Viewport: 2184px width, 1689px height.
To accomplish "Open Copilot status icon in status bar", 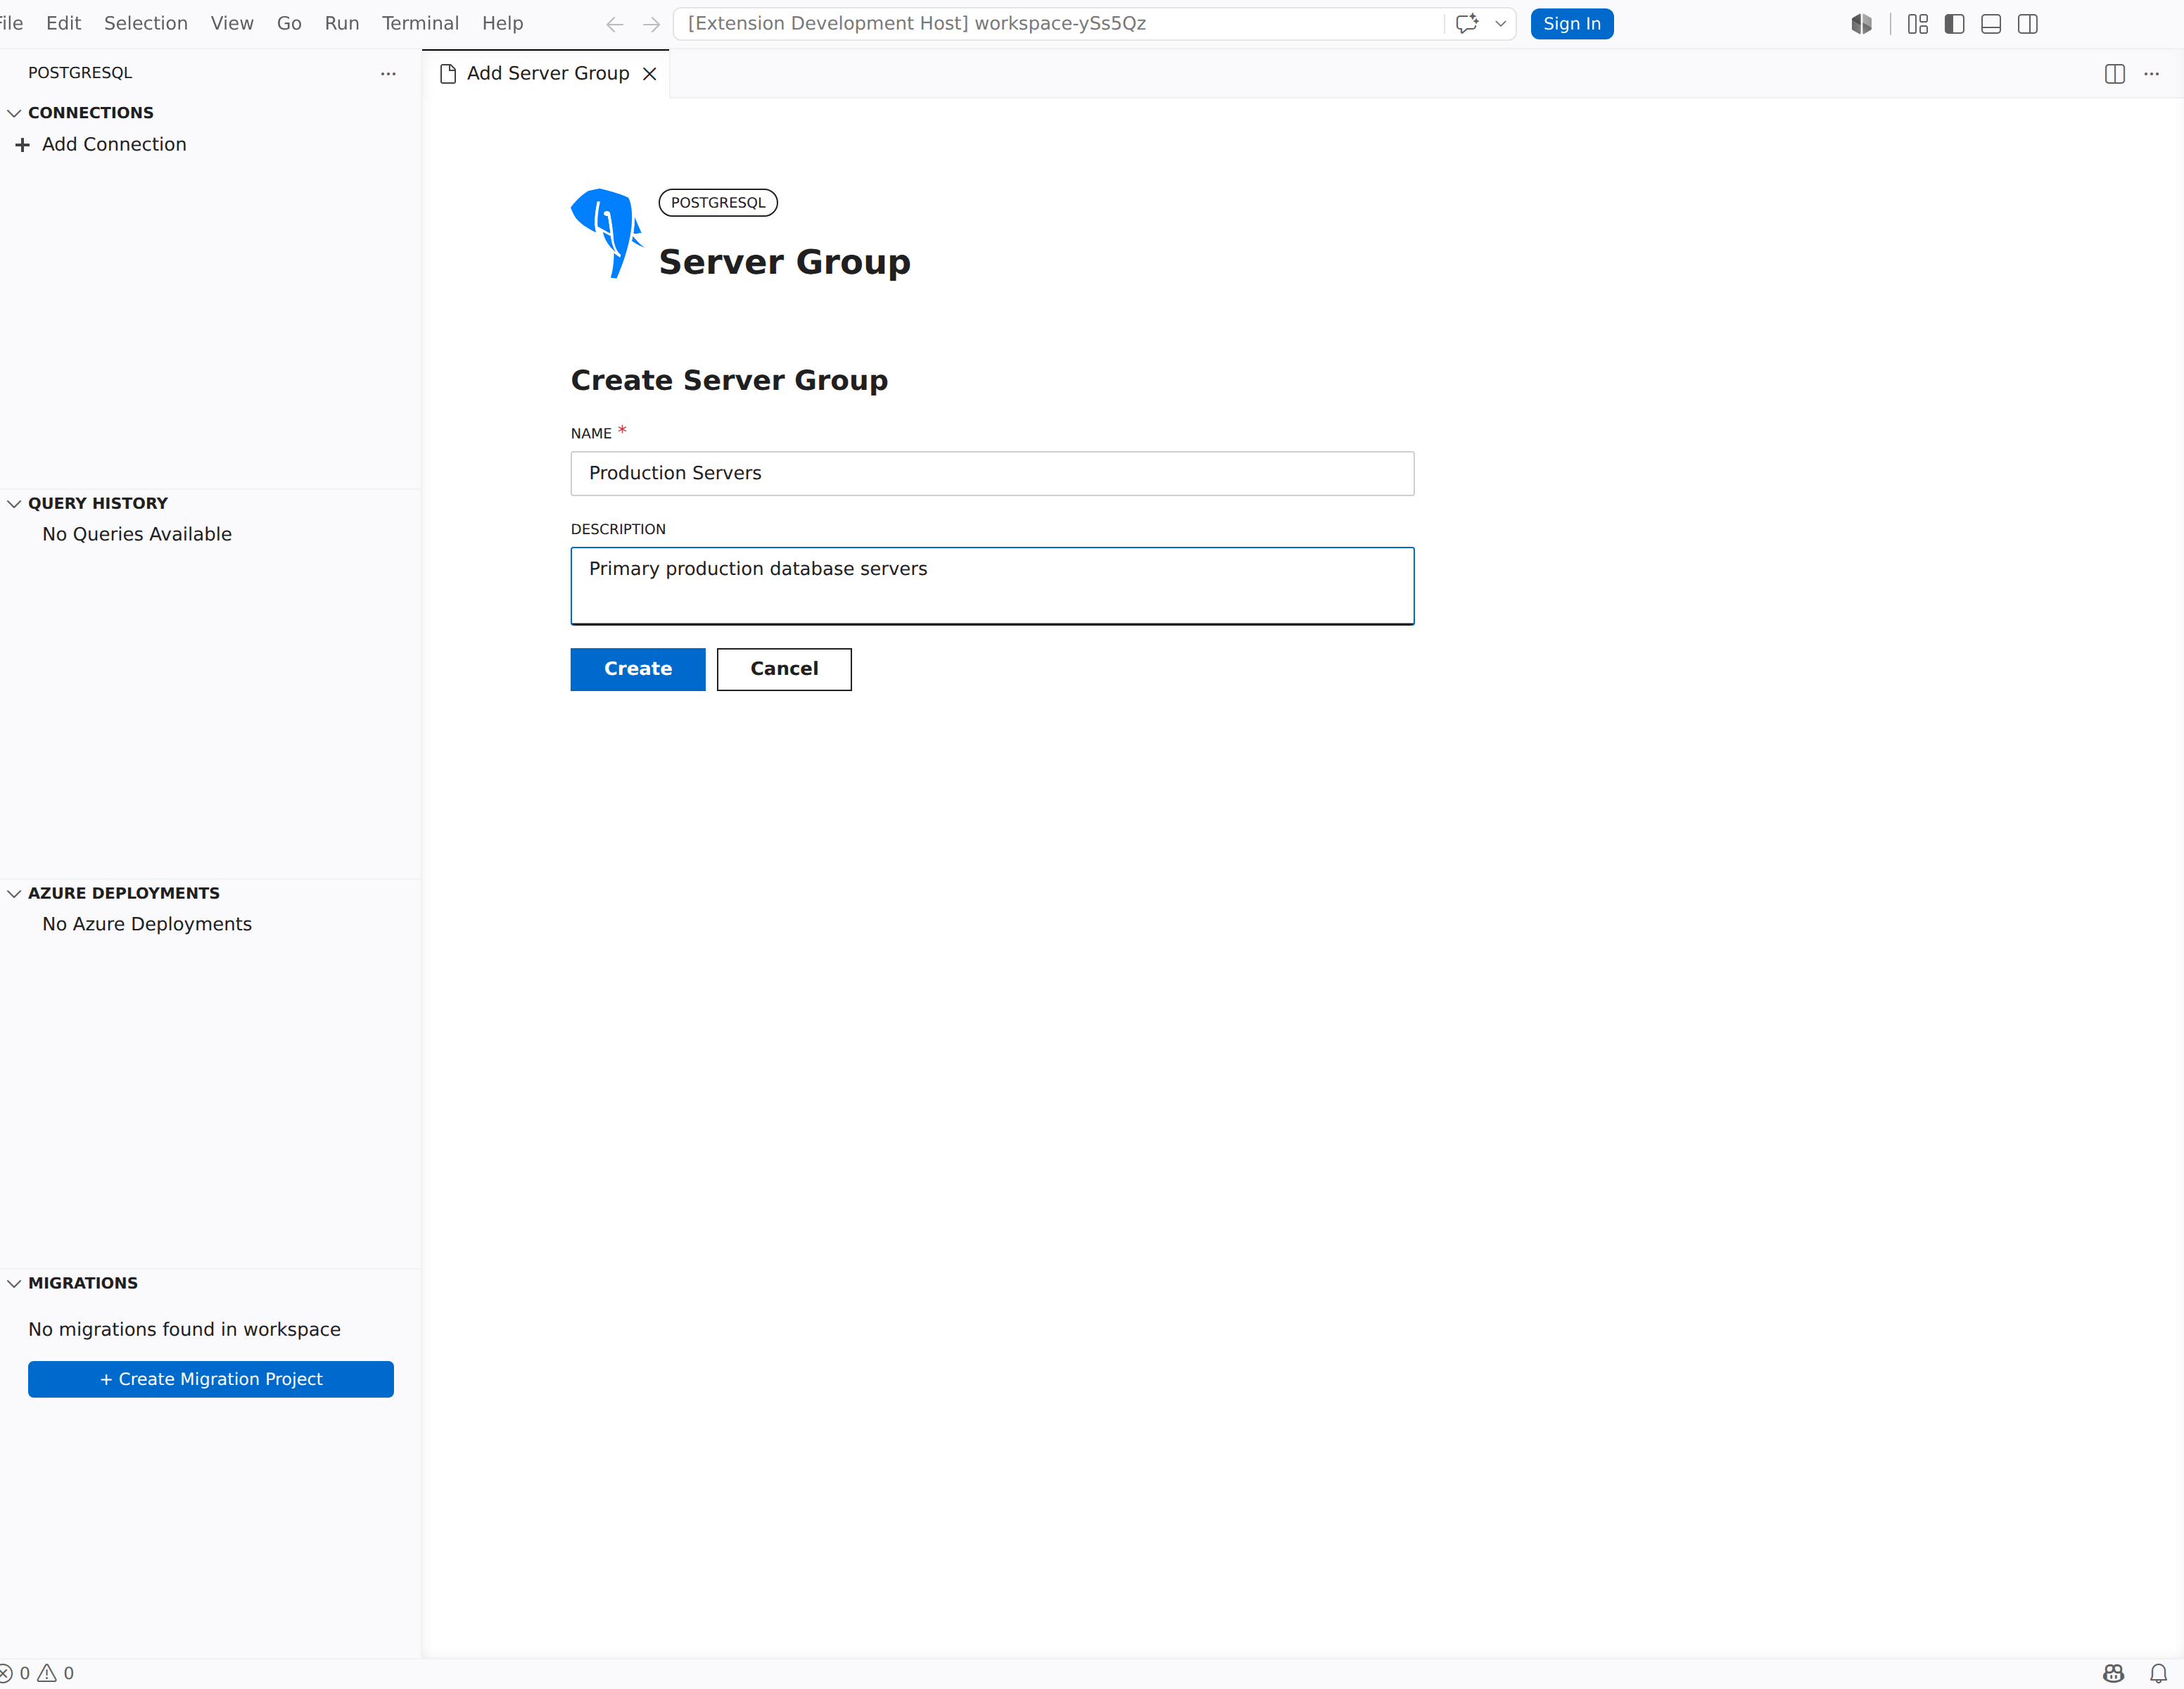I will pyautogui.click(x=2113, y=1673).
